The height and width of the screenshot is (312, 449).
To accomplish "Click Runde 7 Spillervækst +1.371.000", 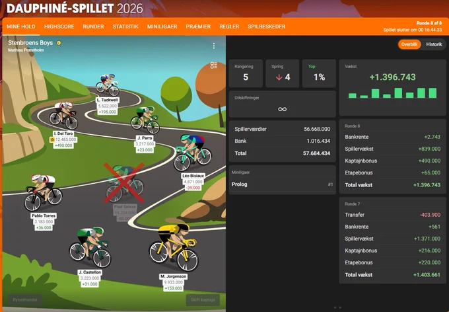I will point(427,239).
